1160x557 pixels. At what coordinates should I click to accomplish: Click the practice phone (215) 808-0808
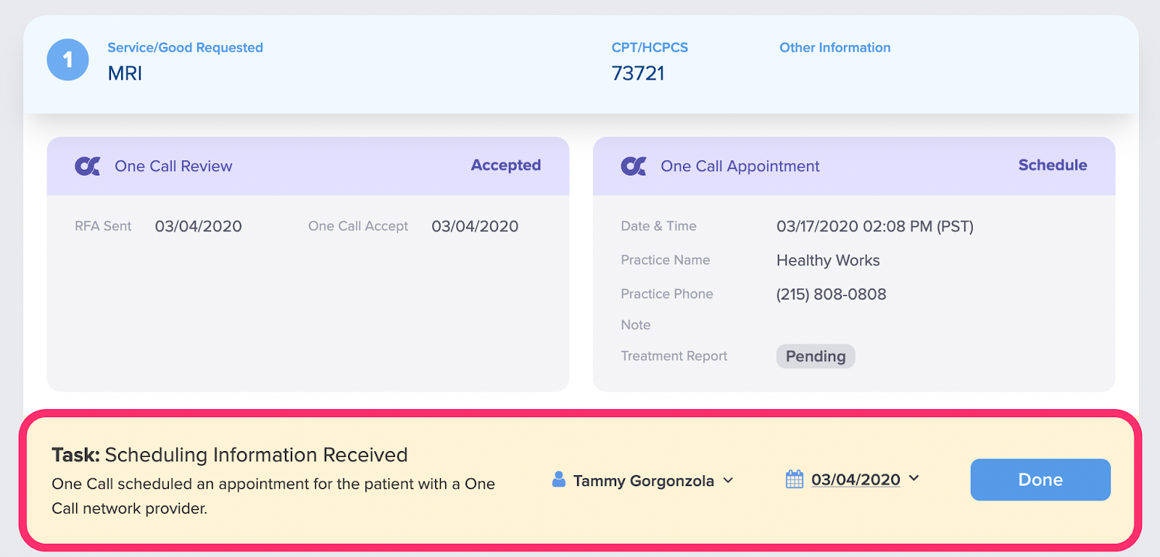pyautogui.click(x=831, y=294)
